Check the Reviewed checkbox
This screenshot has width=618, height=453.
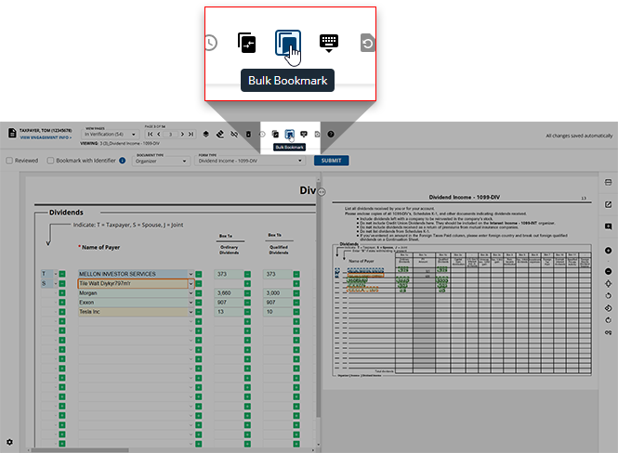[x=9, y=161]
